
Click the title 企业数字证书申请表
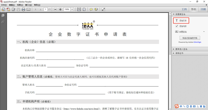tap(88, 34)
